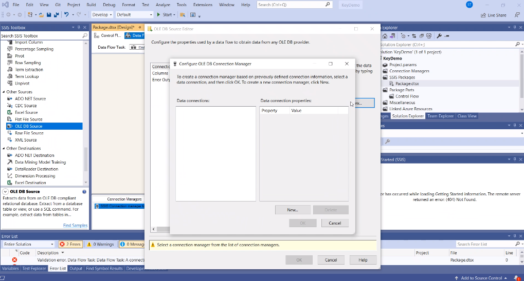Select Pivot transformation in toolbox
Image resolution: width=524 pixels, height=281 pixels.
(20, 56)
